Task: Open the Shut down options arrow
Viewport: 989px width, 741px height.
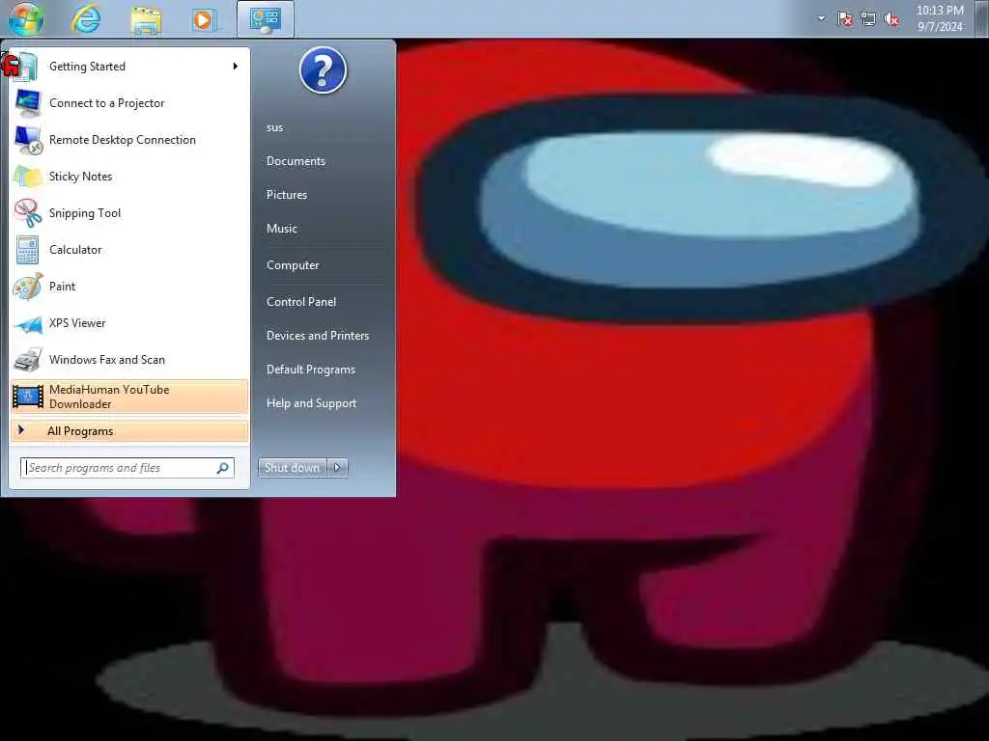Action: click(x=337, y=468)
